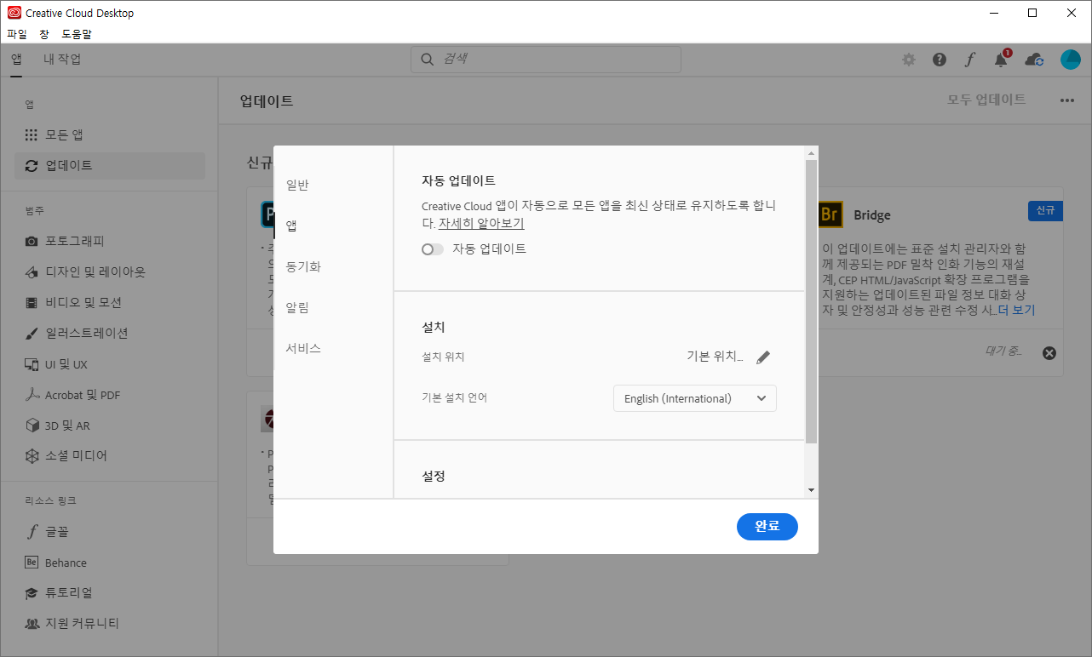
Task: Click the pencil icon to edit install location
Action: click(x=763, y=357)
